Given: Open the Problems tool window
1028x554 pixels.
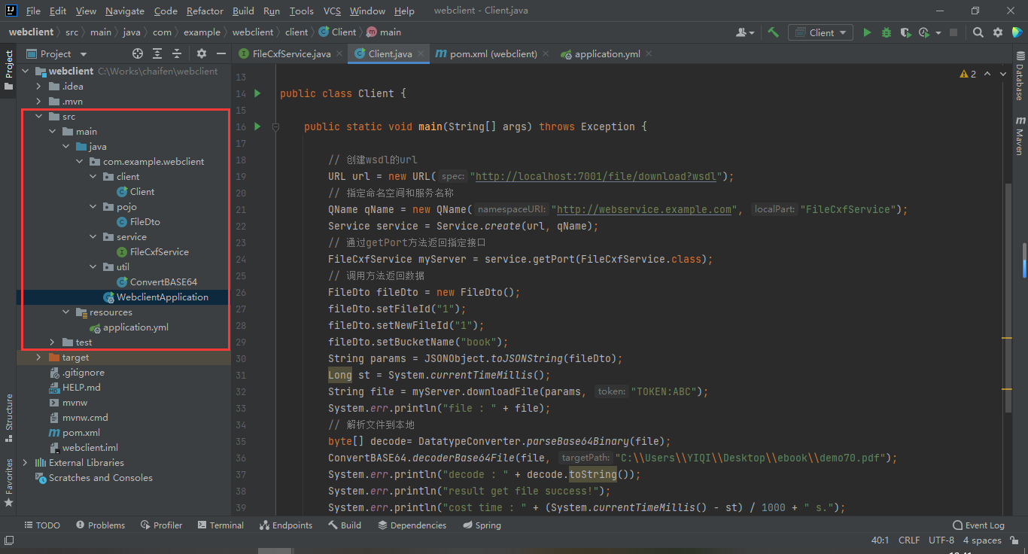Looking at the screenshot, I should 99,525.
